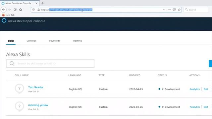Save page to Pocket
The image size is (212, 119).
coord(174,10)
